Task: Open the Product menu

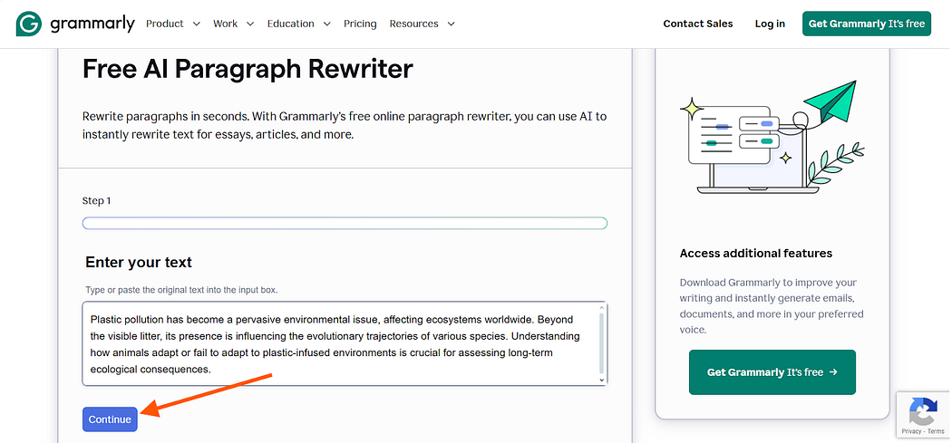Action: tap(164, 24)
